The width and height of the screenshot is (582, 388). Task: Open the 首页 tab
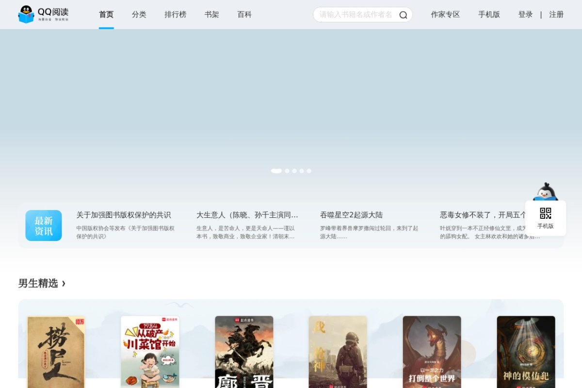[x=106, y=15]
